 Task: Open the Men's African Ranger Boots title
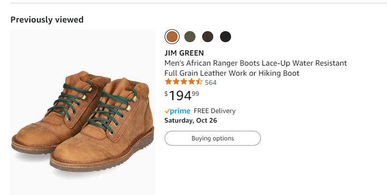pyautogui.click(x=256, y=63)
